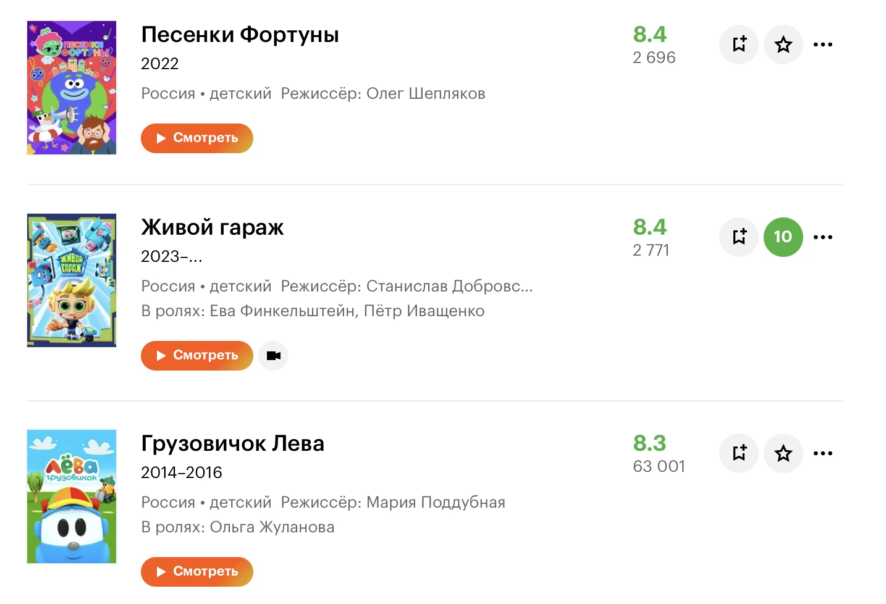Open more options for Песенки Фортуны
Viewport: 886px width, 604px height.
tap(823, 44)
